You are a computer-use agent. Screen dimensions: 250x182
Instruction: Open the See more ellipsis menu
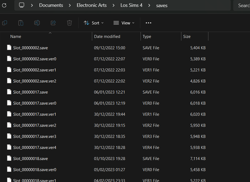[148, 23]
